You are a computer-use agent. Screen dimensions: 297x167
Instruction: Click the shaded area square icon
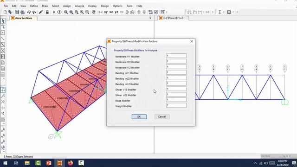(x=229, y=12)
